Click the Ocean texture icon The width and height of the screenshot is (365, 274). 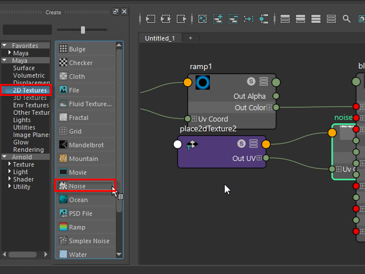(63, 200)
